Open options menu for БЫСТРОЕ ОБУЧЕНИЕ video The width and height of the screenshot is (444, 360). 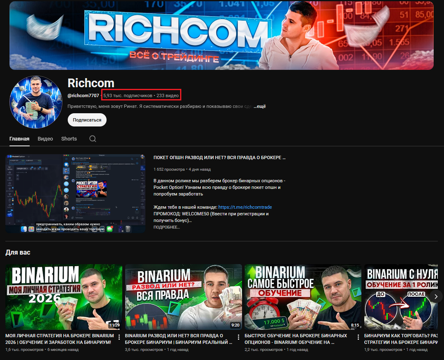[x=358, y=337]
